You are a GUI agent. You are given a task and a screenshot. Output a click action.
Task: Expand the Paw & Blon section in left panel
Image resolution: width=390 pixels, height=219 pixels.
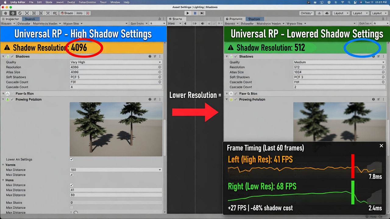3,94
